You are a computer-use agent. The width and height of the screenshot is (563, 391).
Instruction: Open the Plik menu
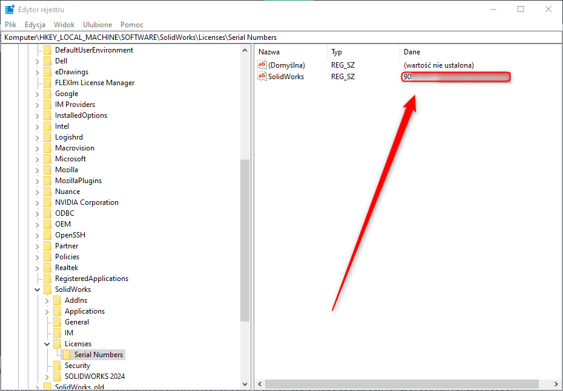click(11, 25)
